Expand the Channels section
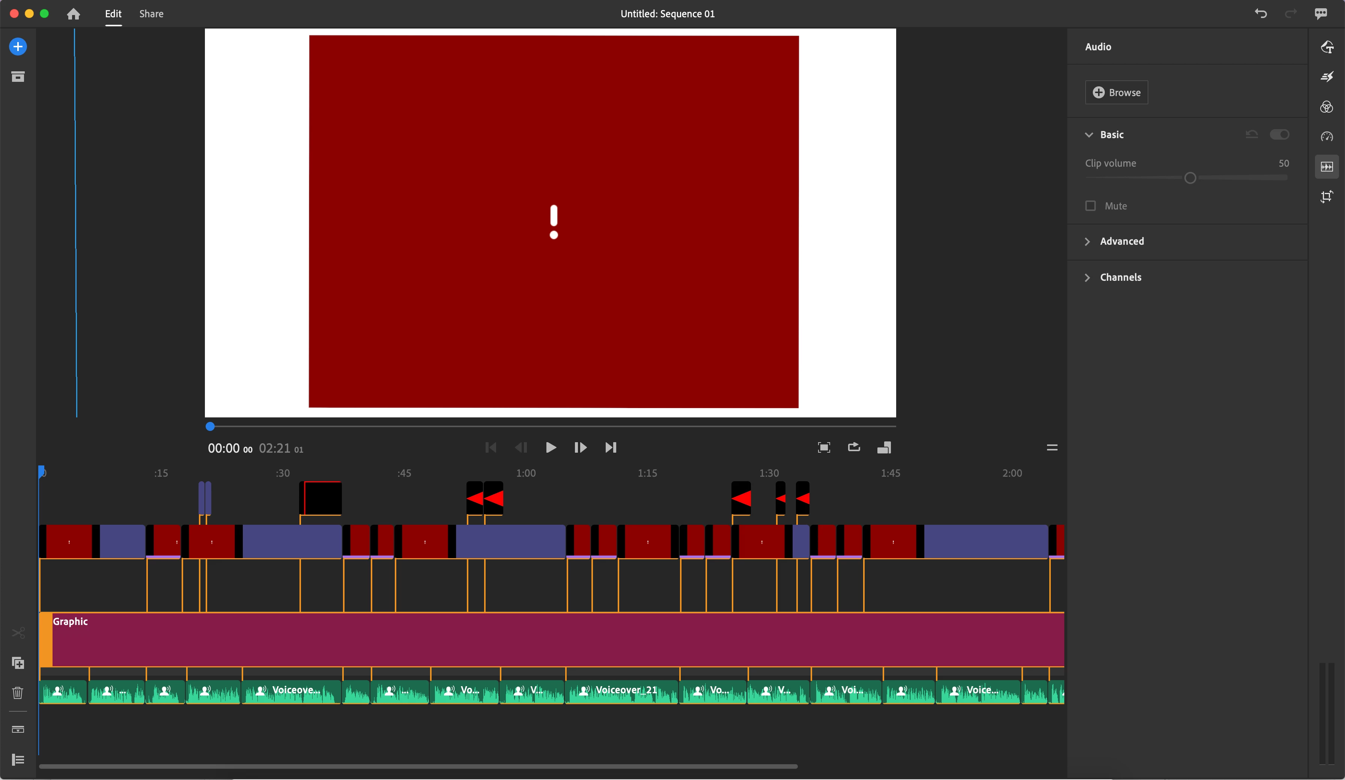The image size is (1345, 780). (1120, 278)
